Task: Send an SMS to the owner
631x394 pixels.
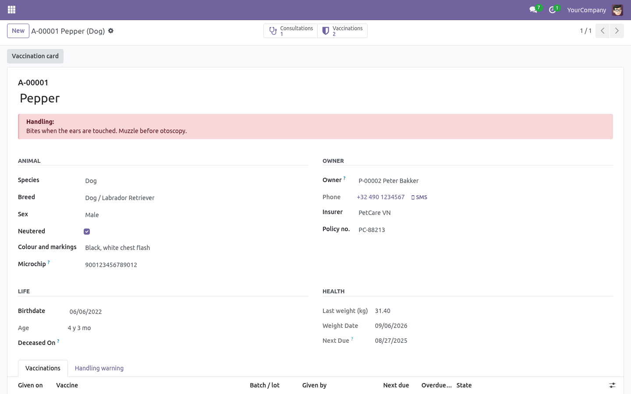Action: pyautogui.click(x=419, y=197)
